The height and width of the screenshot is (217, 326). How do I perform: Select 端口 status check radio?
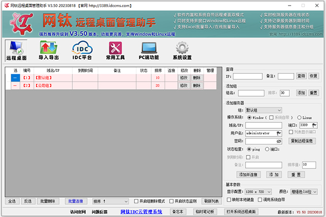[x=267, y=149]
